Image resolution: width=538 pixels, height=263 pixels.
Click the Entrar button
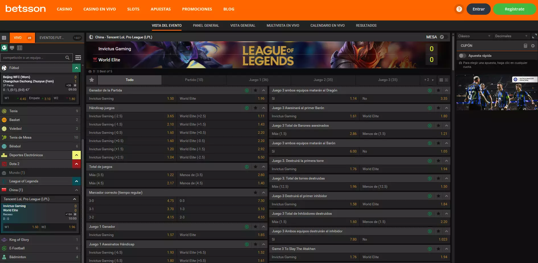[479, 9]
